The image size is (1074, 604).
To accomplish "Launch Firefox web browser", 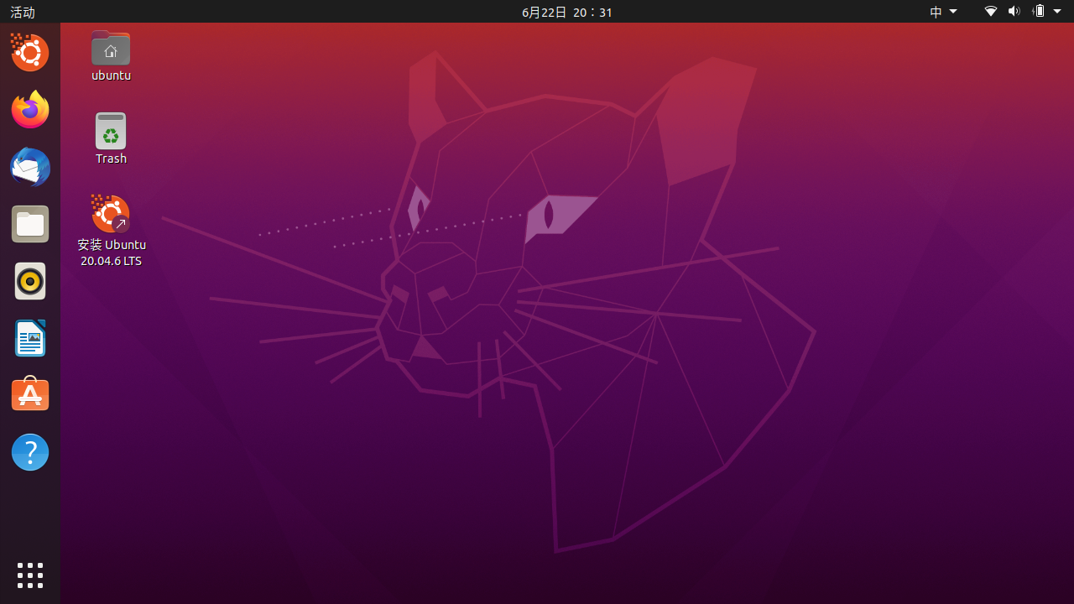I will coord(30,110).
